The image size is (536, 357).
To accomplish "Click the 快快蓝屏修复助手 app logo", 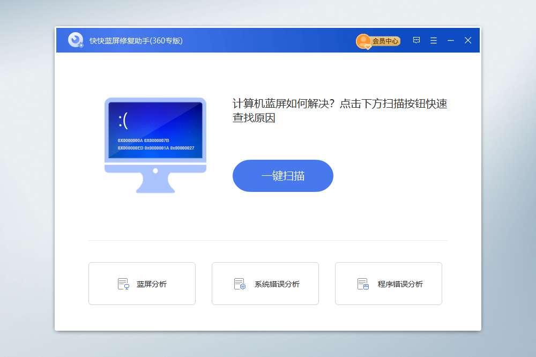I will pyautogui.click(x=76, y=40).
